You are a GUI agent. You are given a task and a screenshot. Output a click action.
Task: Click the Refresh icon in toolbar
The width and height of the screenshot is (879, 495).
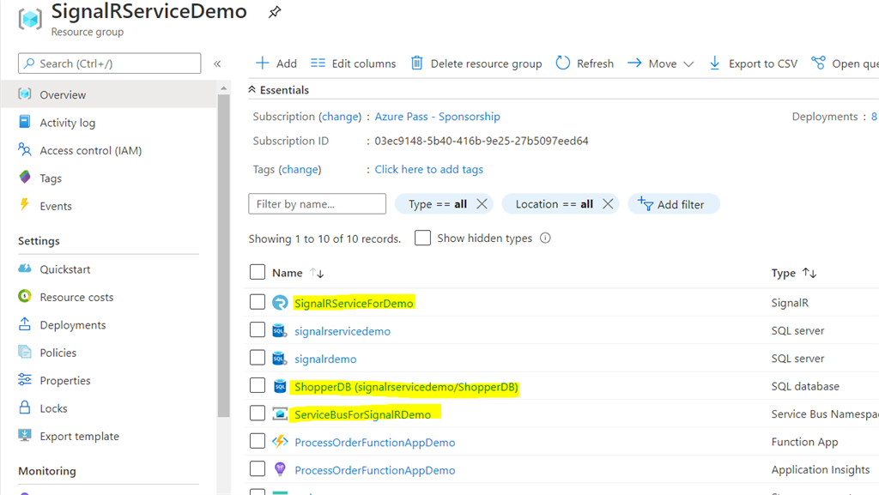click(563, 63)
